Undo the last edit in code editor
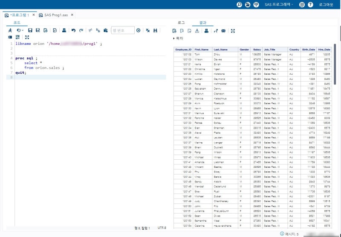 [73, 31]
